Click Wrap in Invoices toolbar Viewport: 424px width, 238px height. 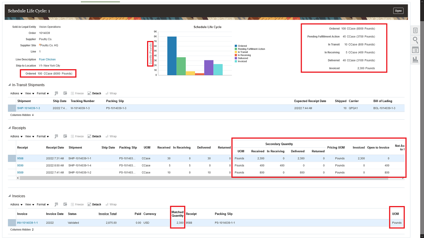pos(111,204)
